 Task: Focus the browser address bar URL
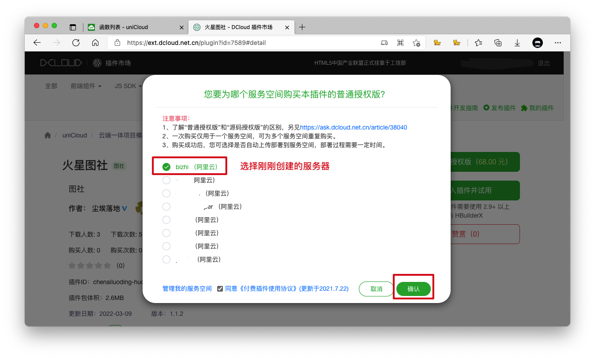(196, 43)
